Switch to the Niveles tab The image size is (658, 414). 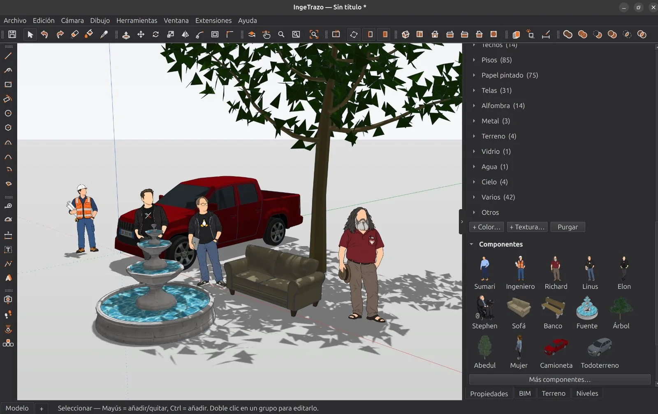tap(587, 393)
